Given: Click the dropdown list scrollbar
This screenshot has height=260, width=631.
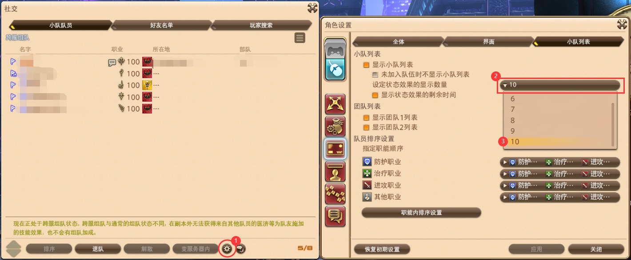Looking at the screenshot, I should (613, 125).
